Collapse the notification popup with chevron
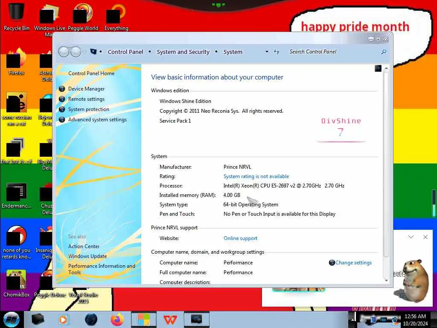The width and height of the screenshot is (437, 328). point(411,237)
